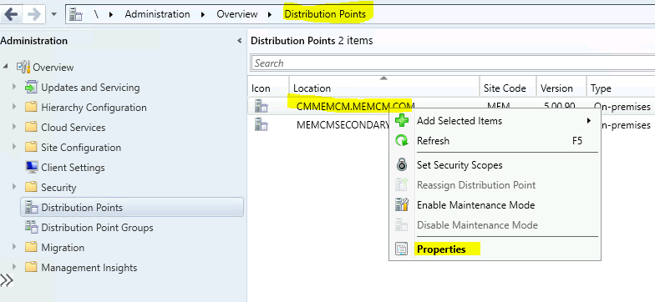Sort by the Icon column header
Image resolution: width=655 pixels, height=302 pixels.
point(267,88)
